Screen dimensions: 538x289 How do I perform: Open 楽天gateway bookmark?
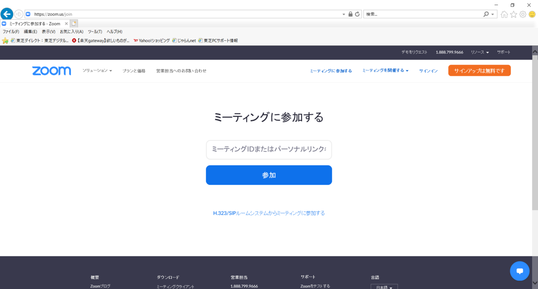tap(101, 40)
